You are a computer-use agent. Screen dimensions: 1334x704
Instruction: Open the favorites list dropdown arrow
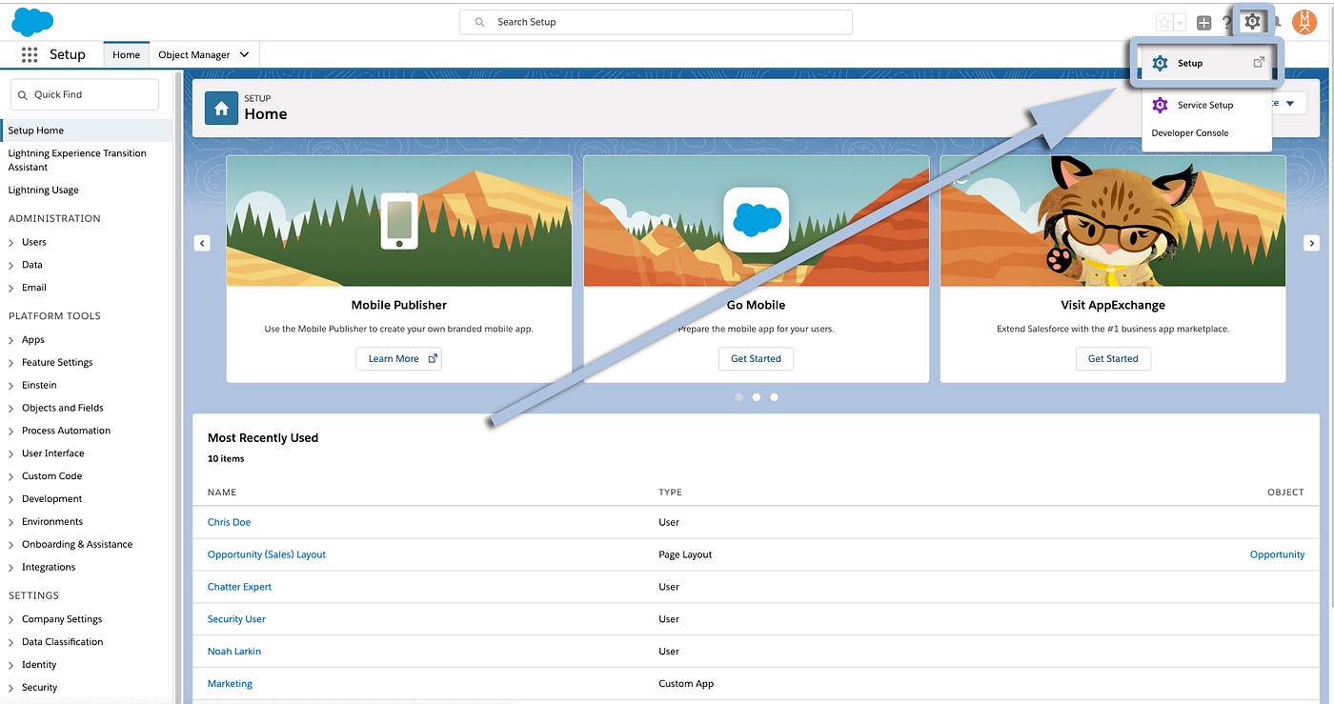pyautogui.click(x=1180, y=22)
